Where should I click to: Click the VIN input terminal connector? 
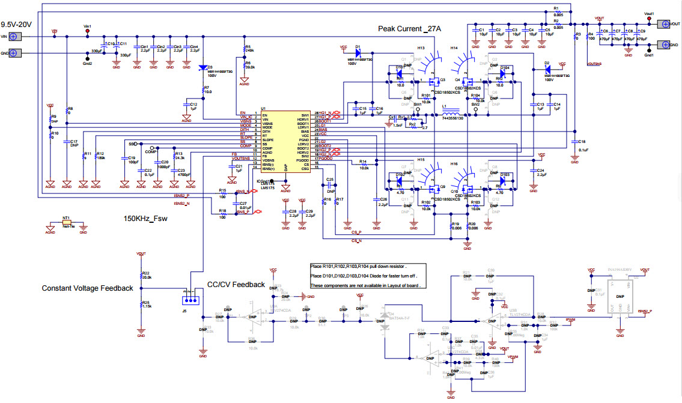(14, 36)
